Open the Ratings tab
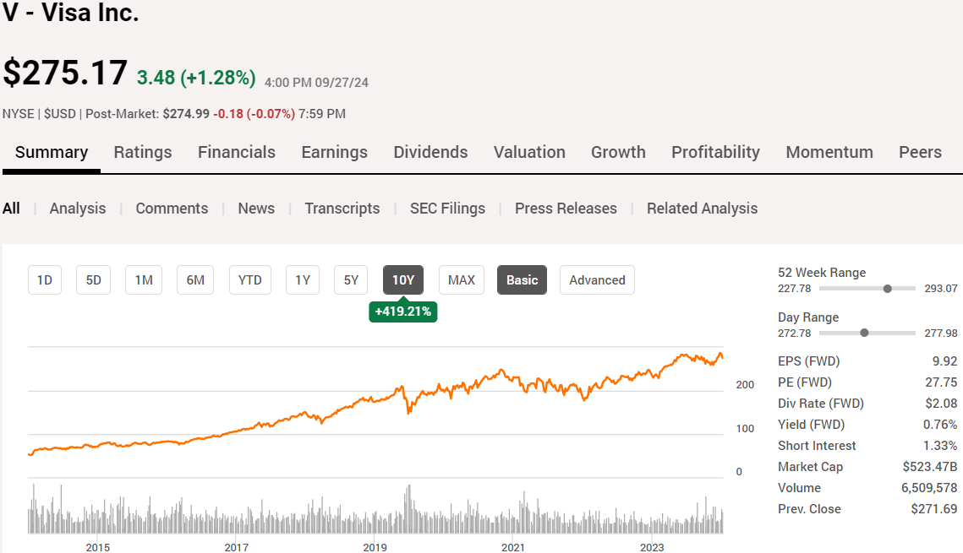This screenshot has height=553, width=963. tap(143, 152)
